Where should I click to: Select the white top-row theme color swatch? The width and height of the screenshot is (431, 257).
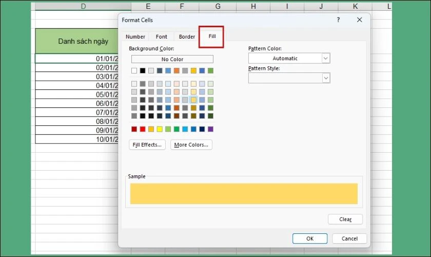point(134,71)
